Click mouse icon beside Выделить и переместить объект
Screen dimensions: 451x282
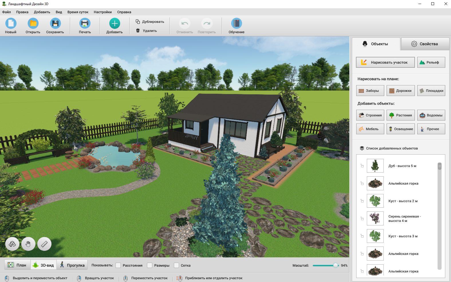(7, 278)
